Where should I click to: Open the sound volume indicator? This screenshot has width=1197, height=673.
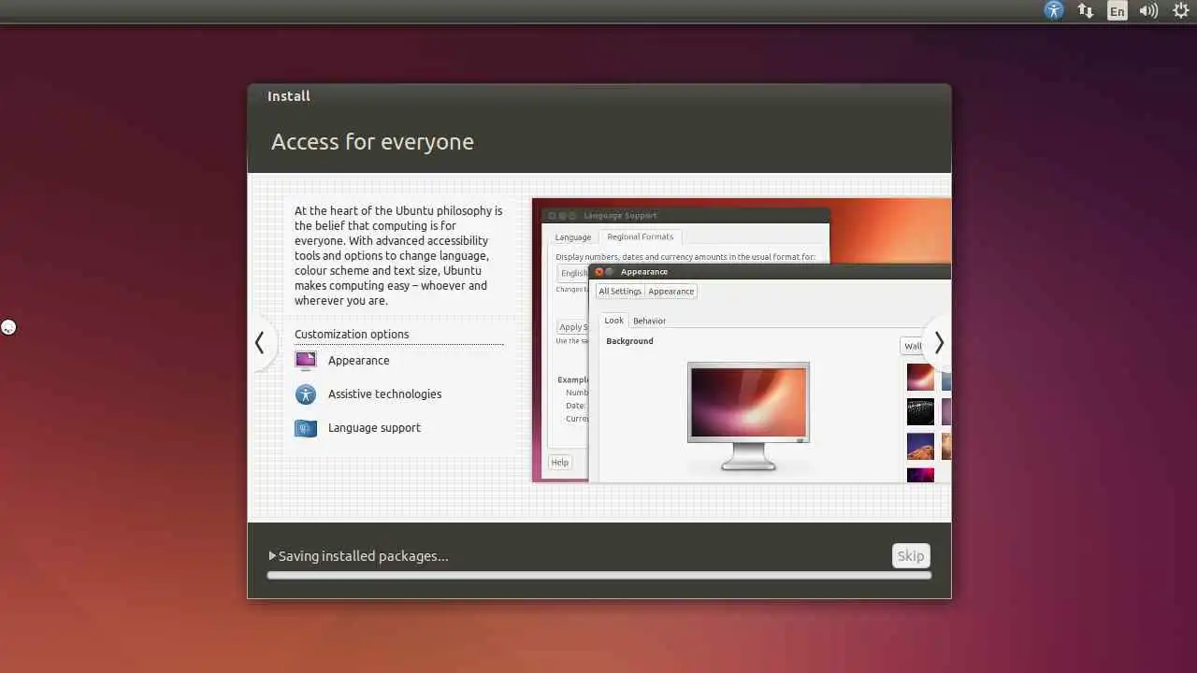[1148, 11]
